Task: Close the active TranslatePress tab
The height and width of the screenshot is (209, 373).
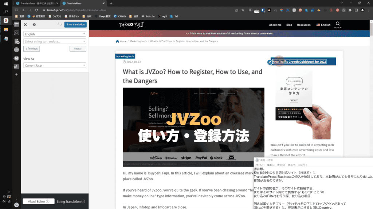Action: [x=104, y=3]
